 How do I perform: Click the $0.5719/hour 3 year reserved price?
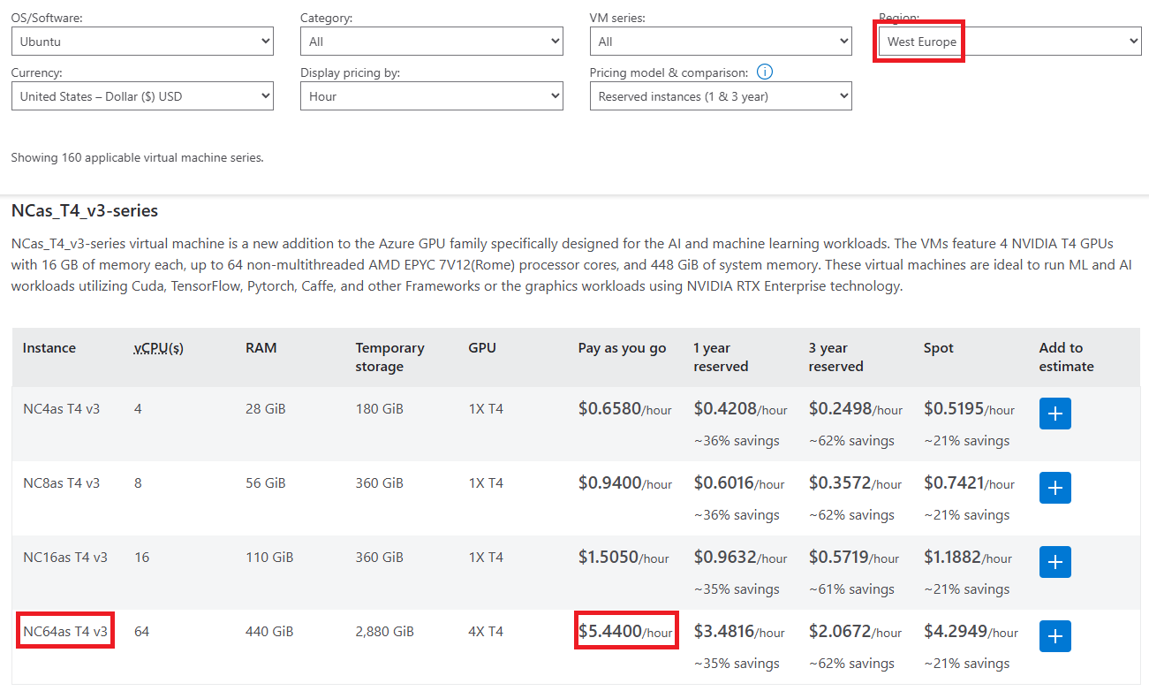pyautogui.click(x=854, y=558)
